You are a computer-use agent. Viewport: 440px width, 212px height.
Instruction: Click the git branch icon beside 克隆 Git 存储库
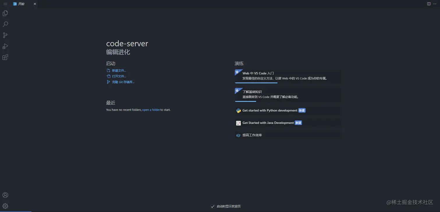pos(109,82)
